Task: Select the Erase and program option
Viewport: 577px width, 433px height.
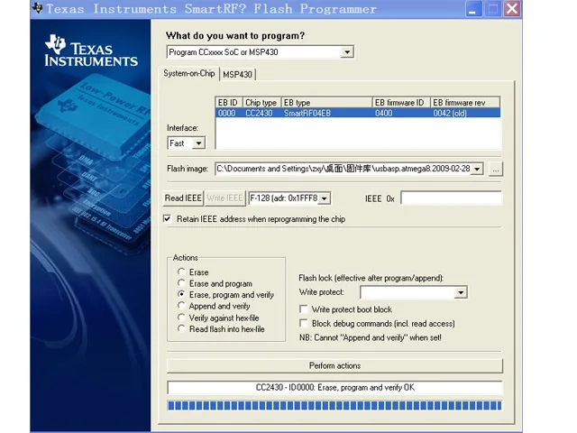Action: click(x=181, y=283)
